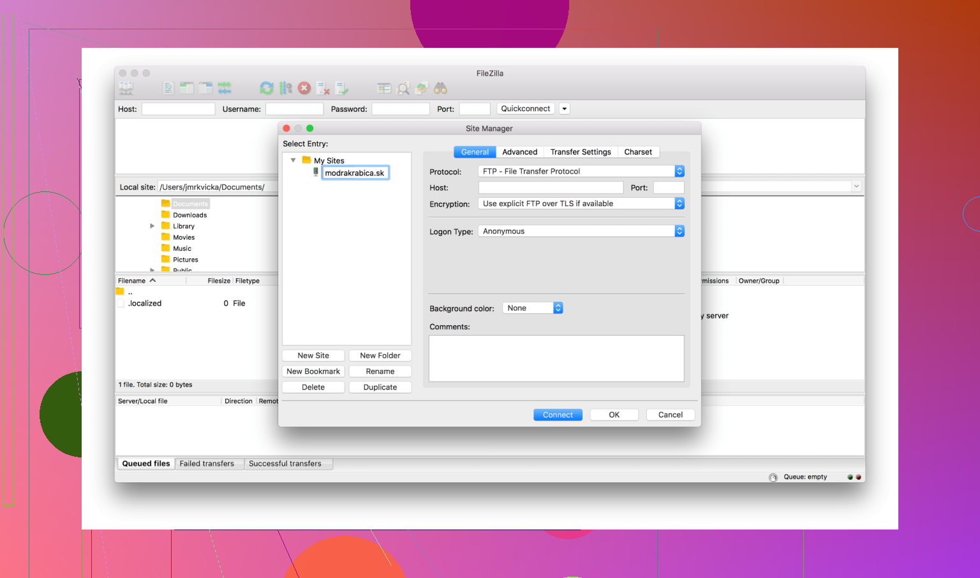Enable synchronized browsing toolbar icon

(x=422, y=88)
